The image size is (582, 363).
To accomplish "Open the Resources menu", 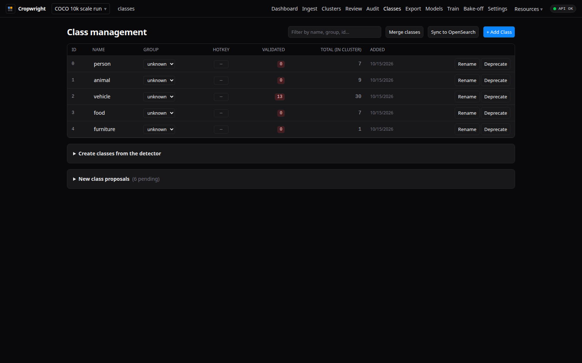I will (528, 9).
